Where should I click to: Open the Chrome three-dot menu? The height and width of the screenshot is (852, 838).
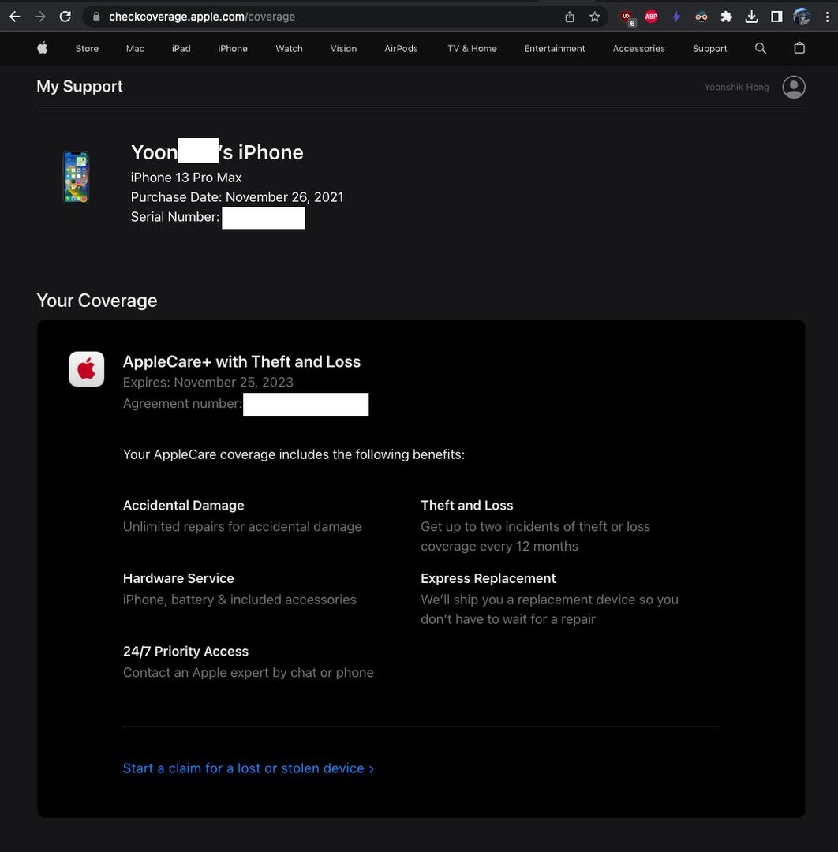(x=827, y=17)
